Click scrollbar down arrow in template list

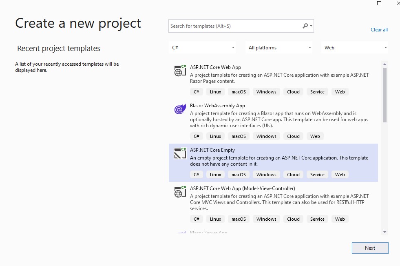coord(385,232)
